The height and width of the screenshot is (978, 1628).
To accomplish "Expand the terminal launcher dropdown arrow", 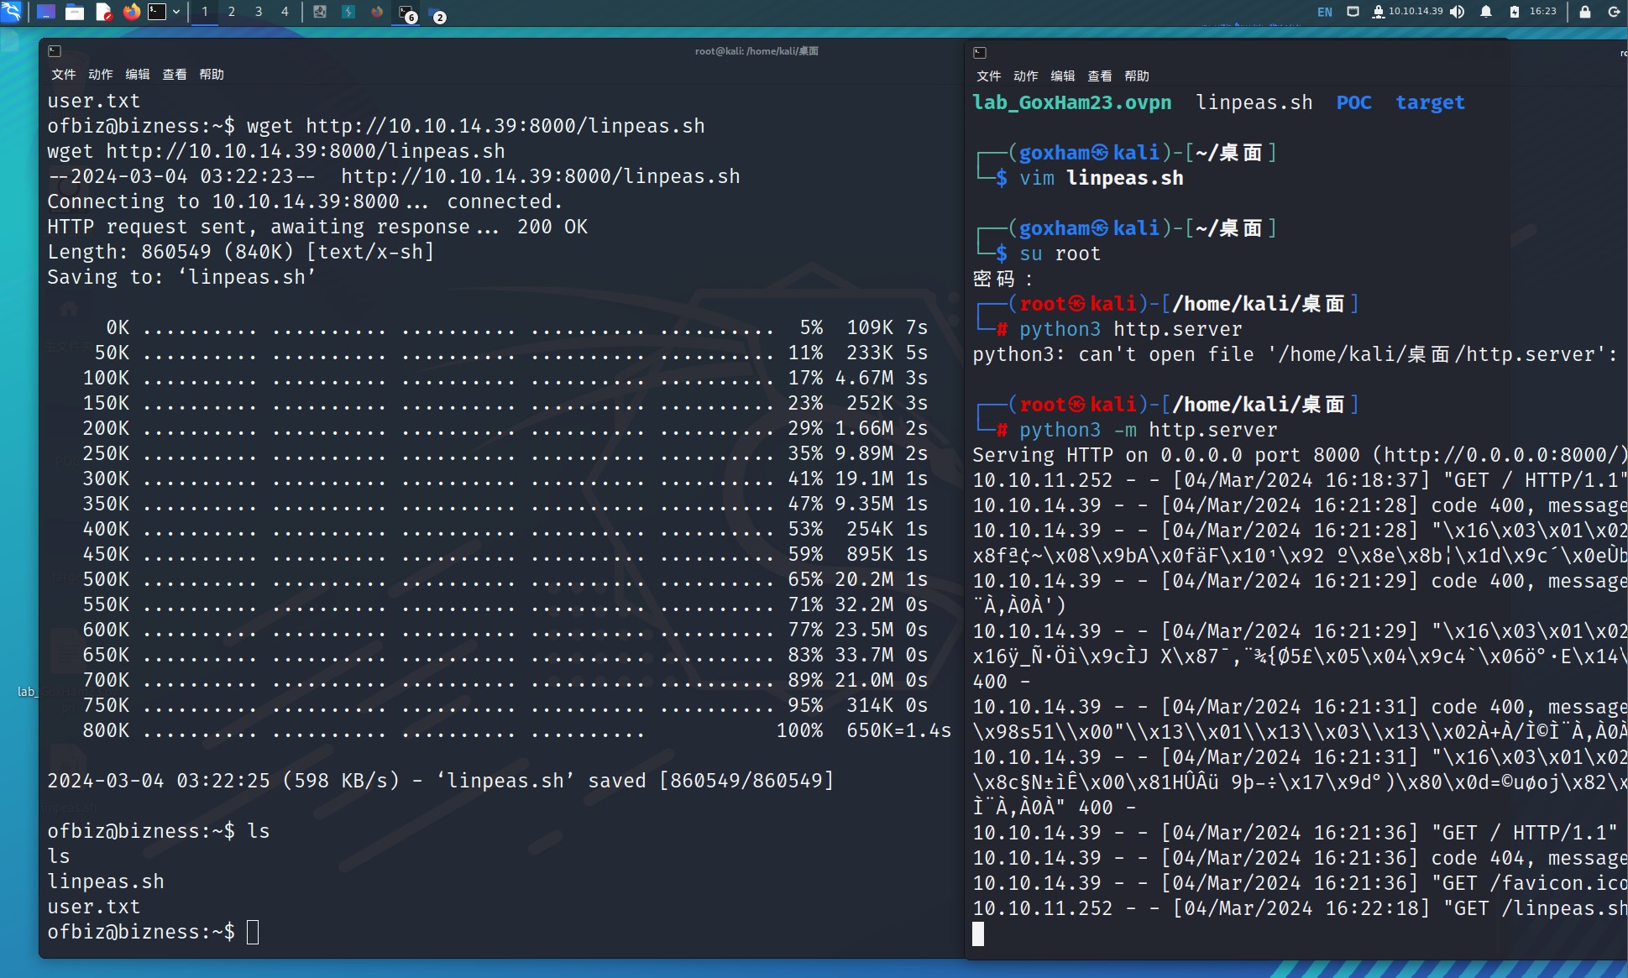I will click(x=176, y=12).
